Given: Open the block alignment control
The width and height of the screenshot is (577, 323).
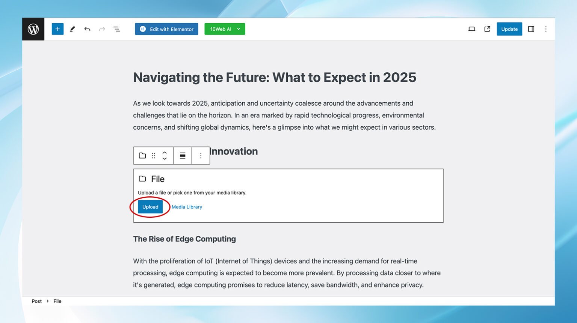Looking at the screenshot, I should 183,156.
